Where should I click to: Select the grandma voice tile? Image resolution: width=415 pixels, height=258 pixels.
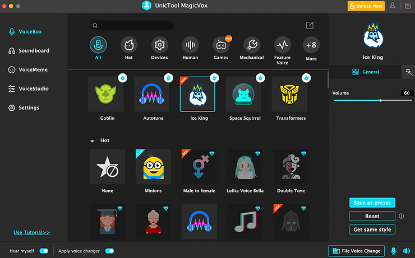[153, 222]
